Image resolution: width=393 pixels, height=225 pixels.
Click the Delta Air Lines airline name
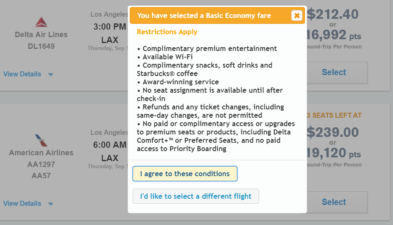[x=41, y=35]
